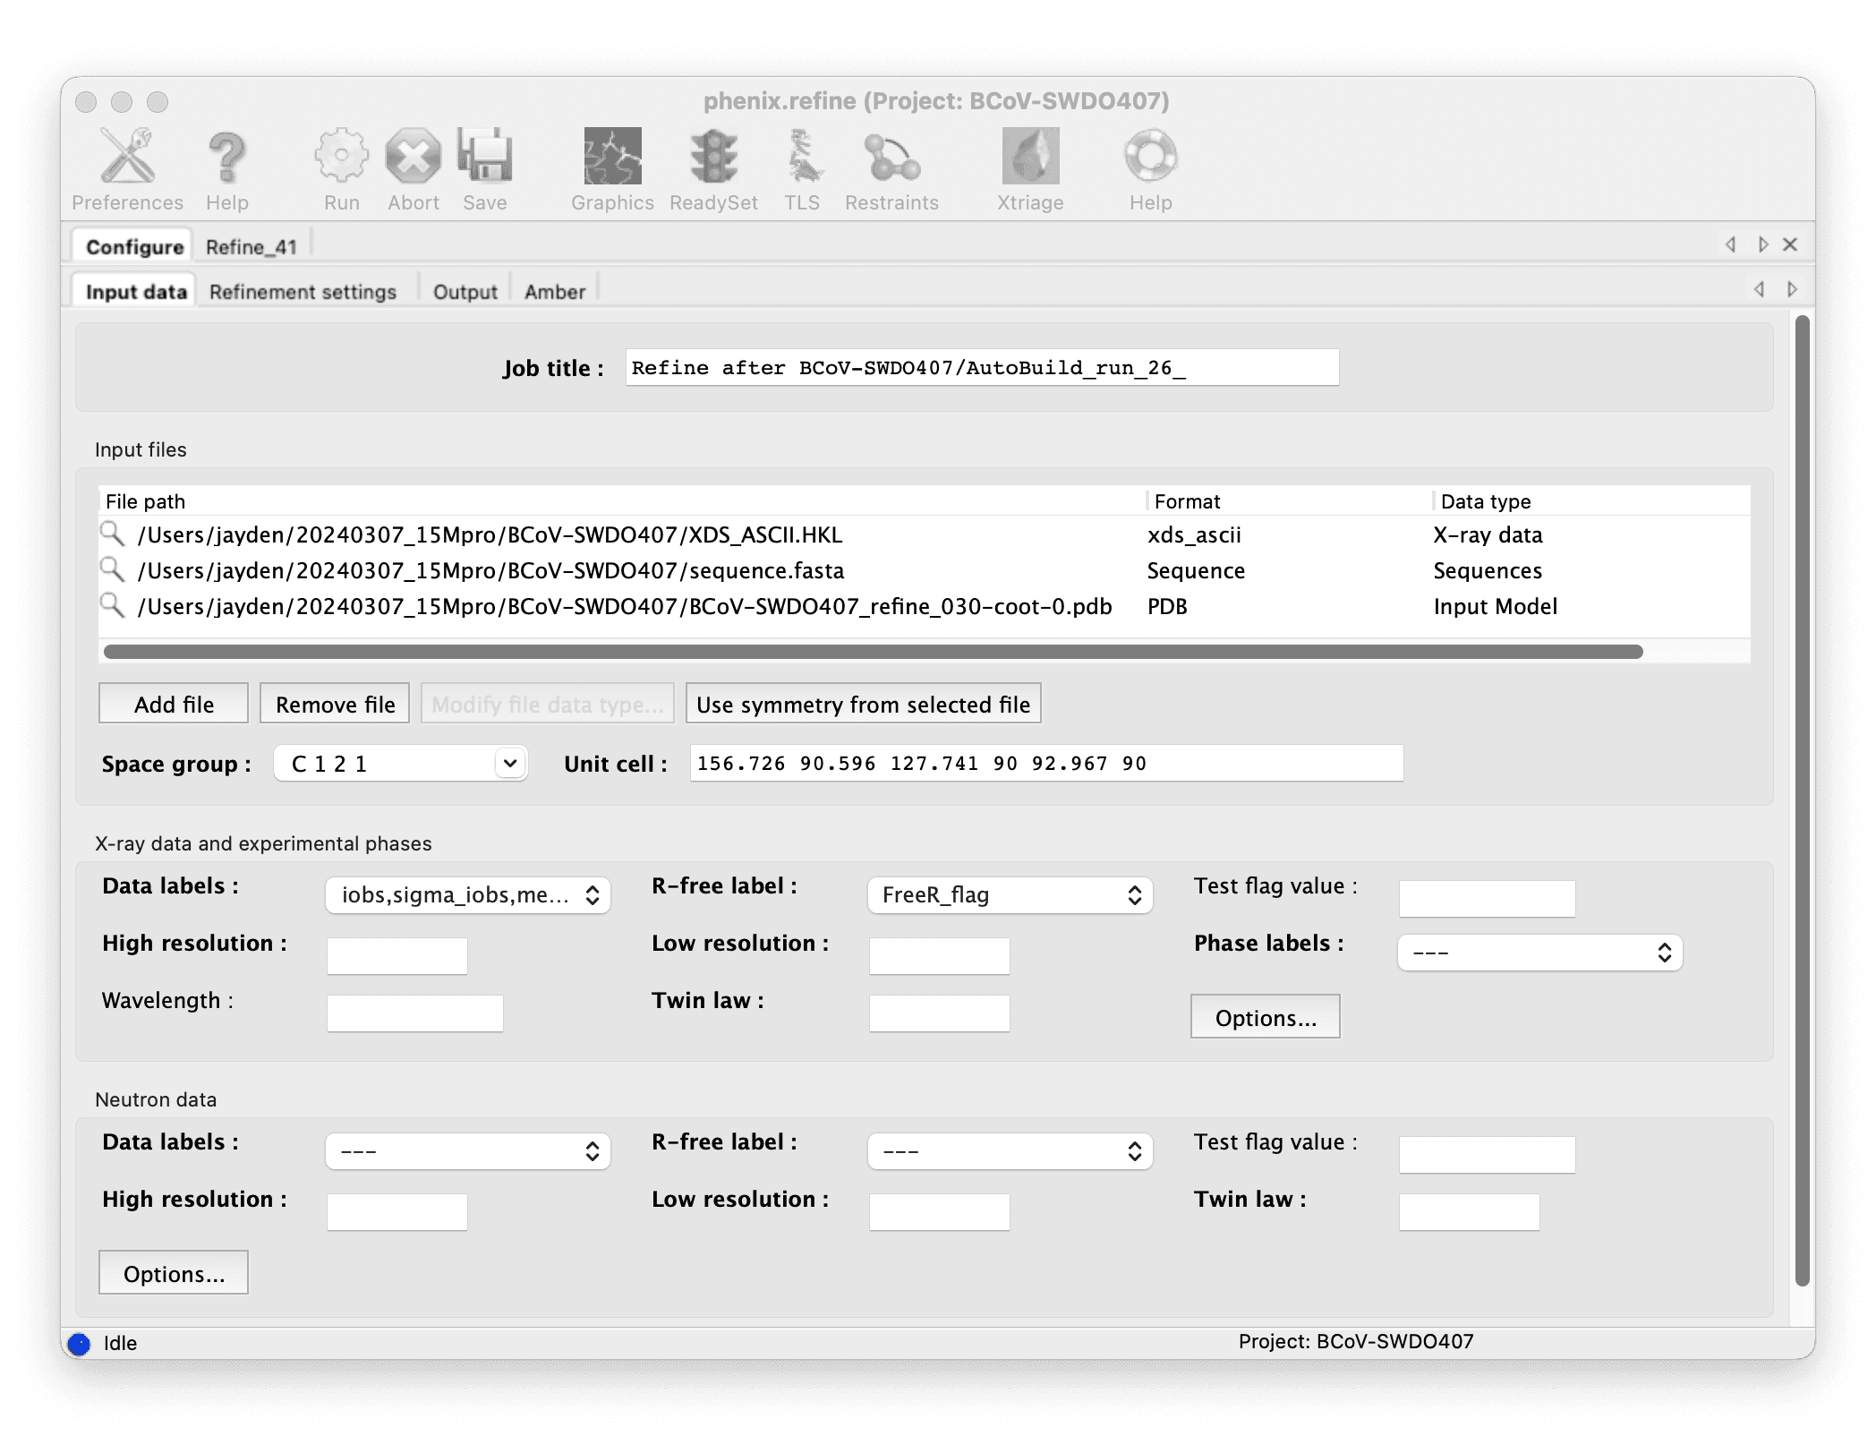Open the TLS tool icon
This screenshot has height=1436, width=1876.
(x=803, y=157)
